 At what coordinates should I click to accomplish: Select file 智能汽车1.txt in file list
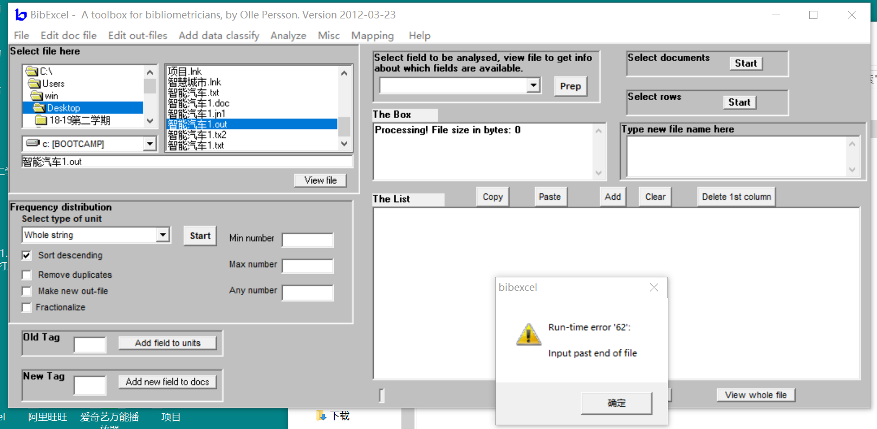click(x=196, y=145)
